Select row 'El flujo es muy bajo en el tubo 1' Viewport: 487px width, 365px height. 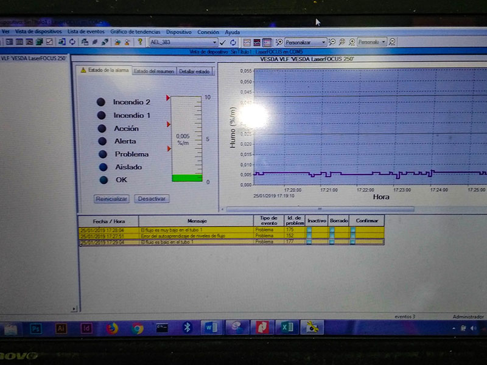pyautogui.click(x=231, y=230)
